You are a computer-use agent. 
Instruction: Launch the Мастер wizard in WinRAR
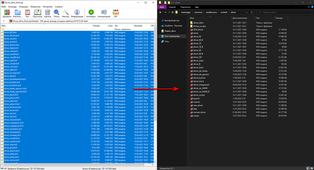65,13
